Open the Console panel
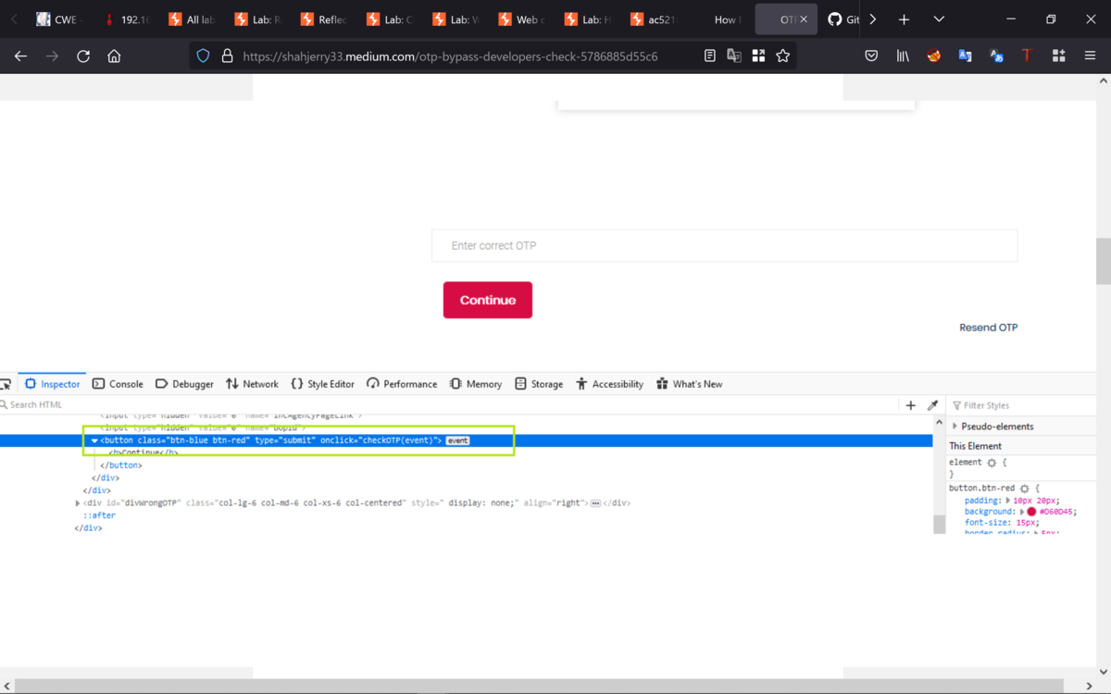The image size is (1111, 694). click(118, 384)
